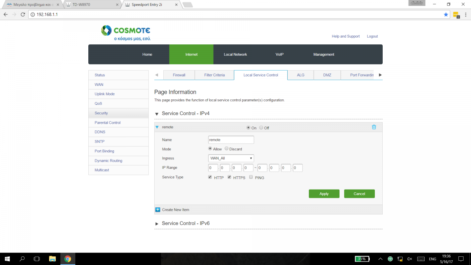471x265 pixels.
Task: Uncheck the HTTPS service type
Action: coord(229,177)
